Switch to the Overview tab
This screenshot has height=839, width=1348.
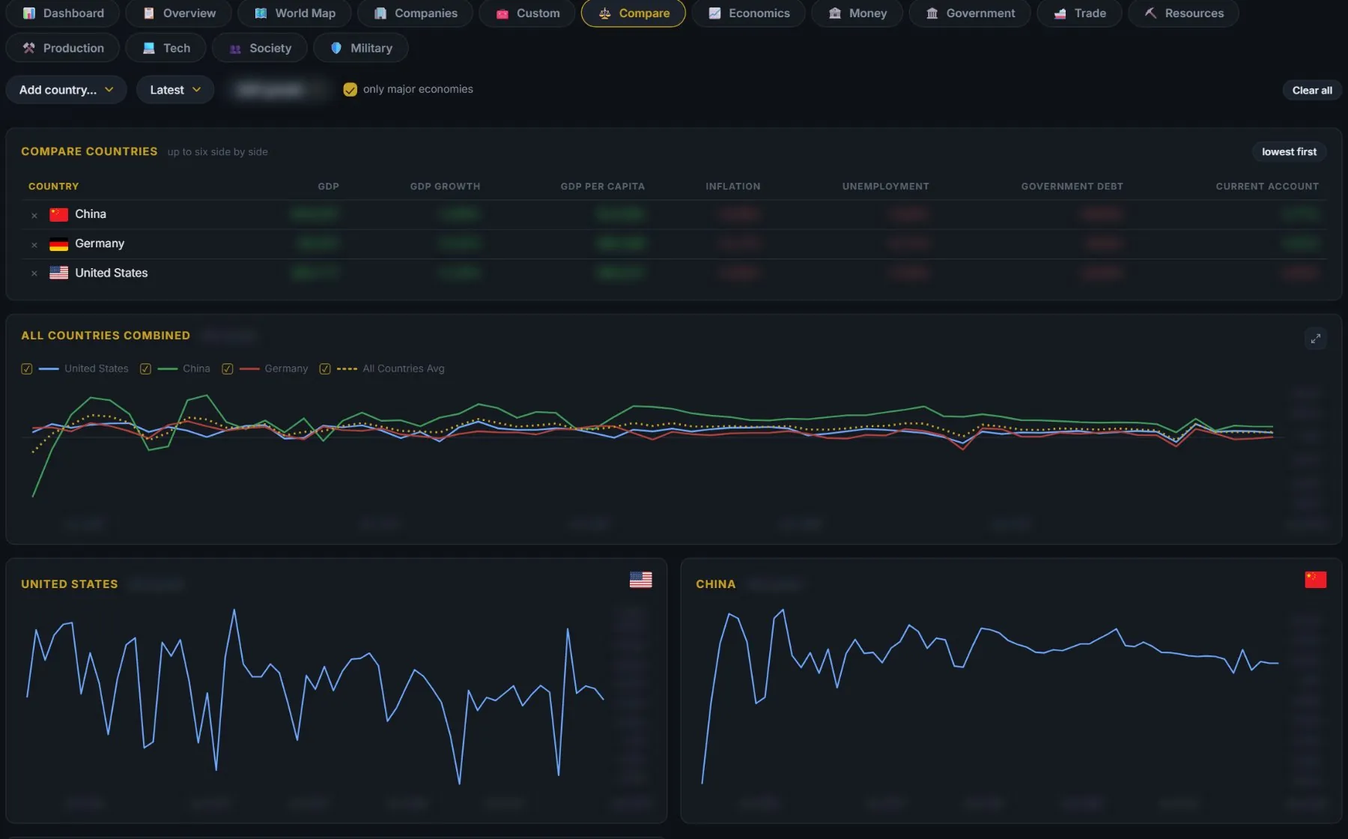tap(179, 13)
